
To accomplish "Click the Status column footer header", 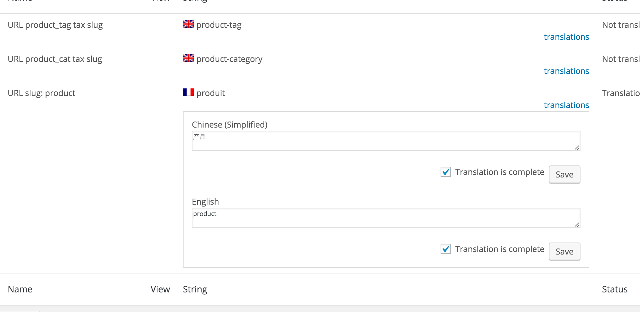I will point(615,289).
